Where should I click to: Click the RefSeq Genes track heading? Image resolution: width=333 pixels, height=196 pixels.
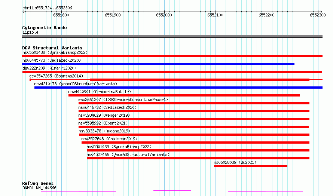click(38, 184)
